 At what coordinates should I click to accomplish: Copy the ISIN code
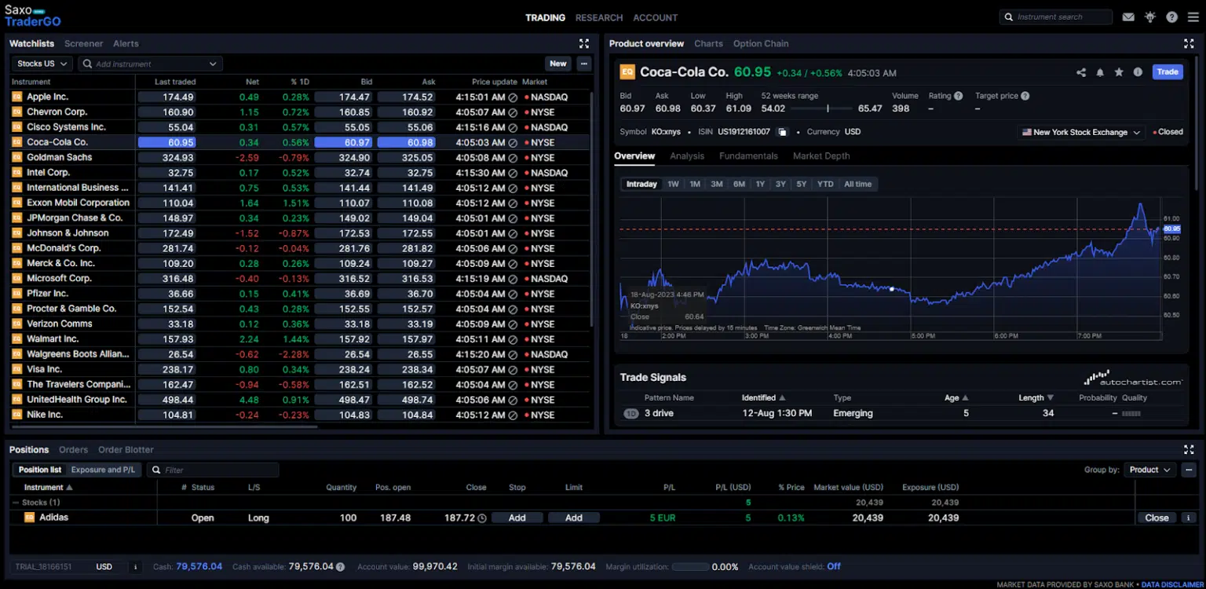pyautogui.click(x=782, y=132)
